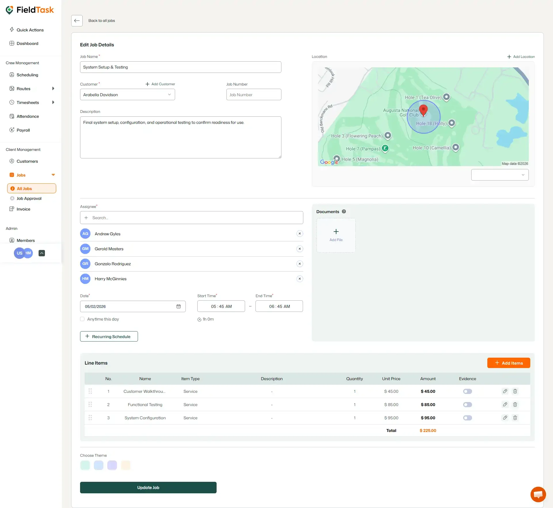The width and height of the screenshot is (553, 508).
Task: Open the Payroll section
Action: 23,130
